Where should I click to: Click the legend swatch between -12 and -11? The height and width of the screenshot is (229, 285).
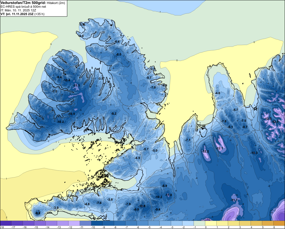(x=74, y=223)
